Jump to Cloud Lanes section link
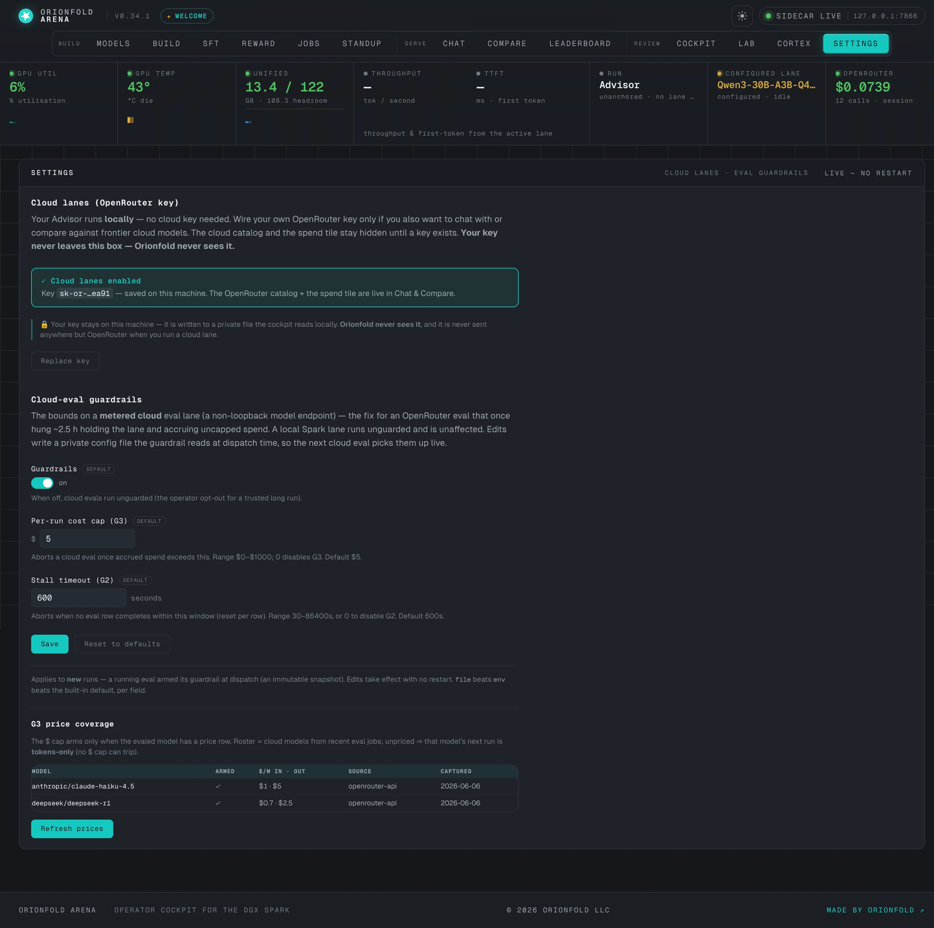 point(692,173)
